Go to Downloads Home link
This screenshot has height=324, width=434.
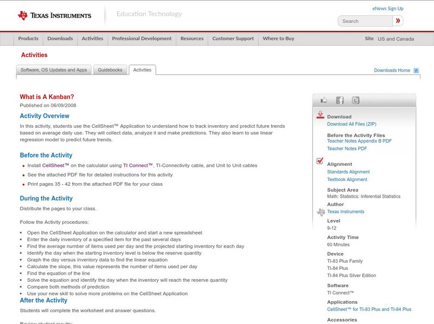point(392,70)
